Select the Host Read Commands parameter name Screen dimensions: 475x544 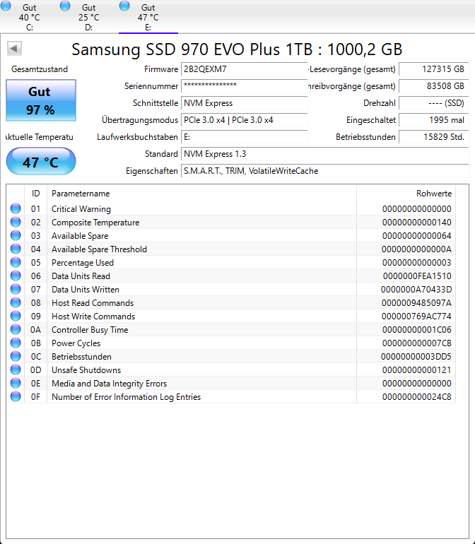tap(93, 303)
